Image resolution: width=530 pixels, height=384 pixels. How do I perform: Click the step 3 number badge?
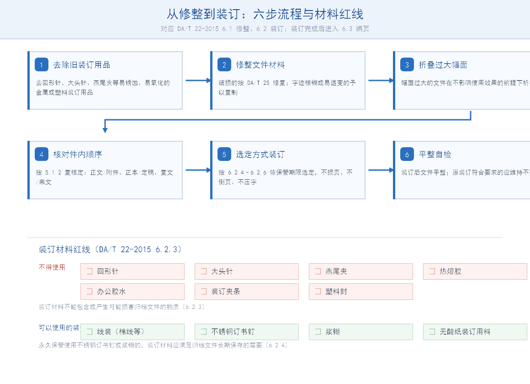pos(407,64)
